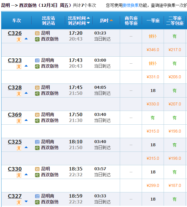Click the 终 terminal icon for C369
The image size is (187, 207).
37,121
